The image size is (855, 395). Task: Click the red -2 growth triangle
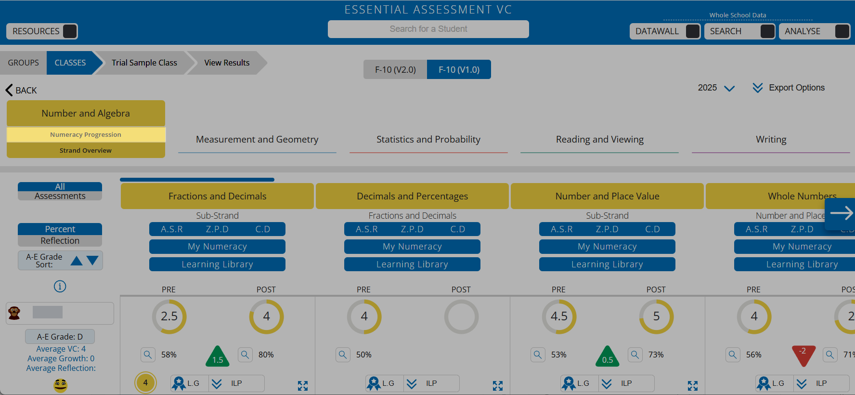pyautogui.click(x=803, y=355)
